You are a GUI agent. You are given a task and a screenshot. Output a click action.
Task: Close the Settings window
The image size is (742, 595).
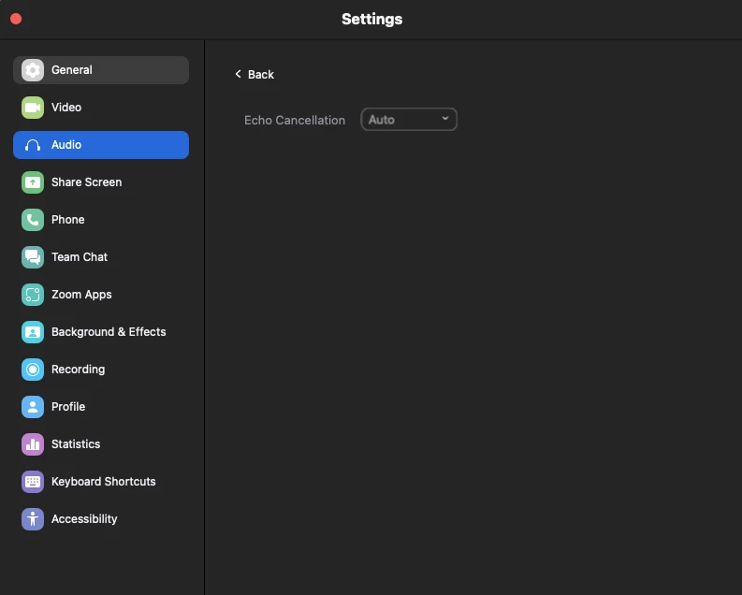point(16,19)
